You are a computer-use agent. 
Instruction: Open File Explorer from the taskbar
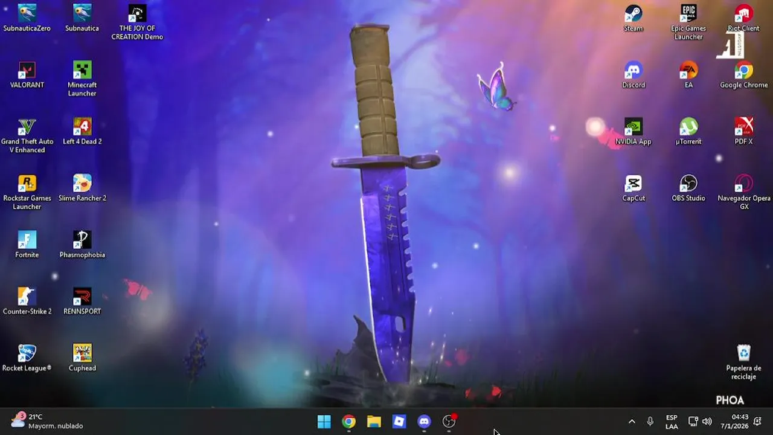(374, 422)
